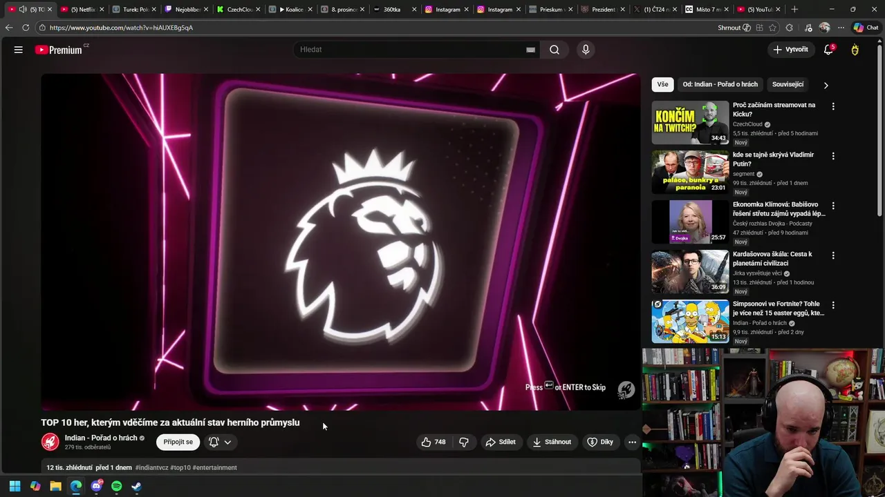
Task: Click the #entertainment hashtag
Action: [x=215, y=467]
